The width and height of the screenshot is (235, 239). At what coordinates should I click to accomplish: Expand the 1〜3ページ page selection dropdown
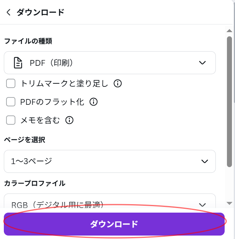(x=110, y=161)
